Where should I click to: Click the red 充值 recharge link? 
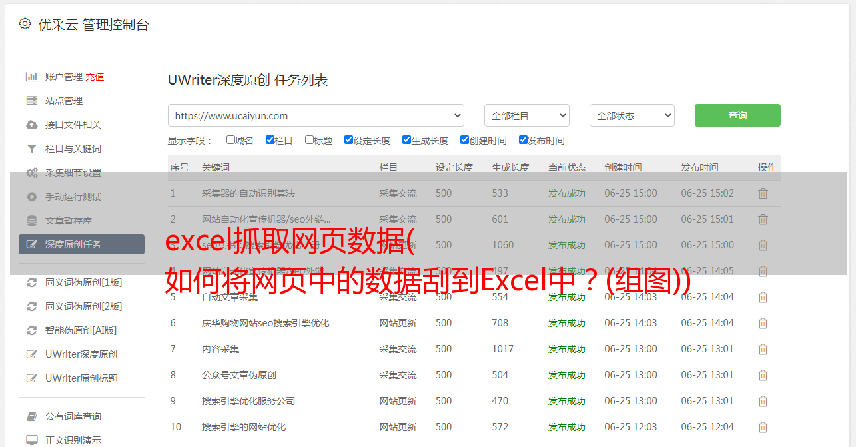pyautogui.click(x=95, y=77)
